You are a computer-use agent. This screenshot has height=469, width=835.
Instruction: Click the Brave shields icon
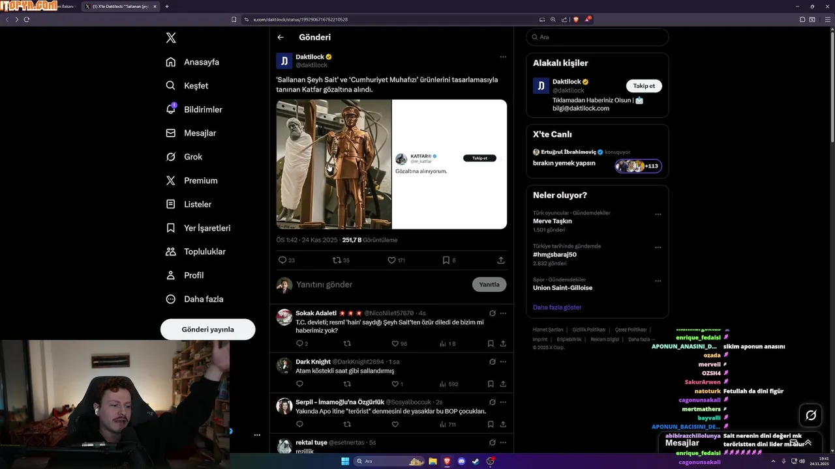pos(575,20)
